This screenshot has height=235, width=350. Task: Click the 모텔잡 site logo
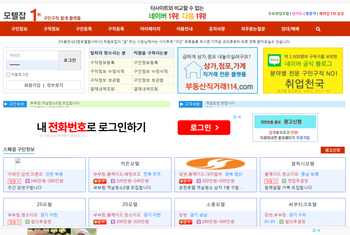tap(15, 15)
